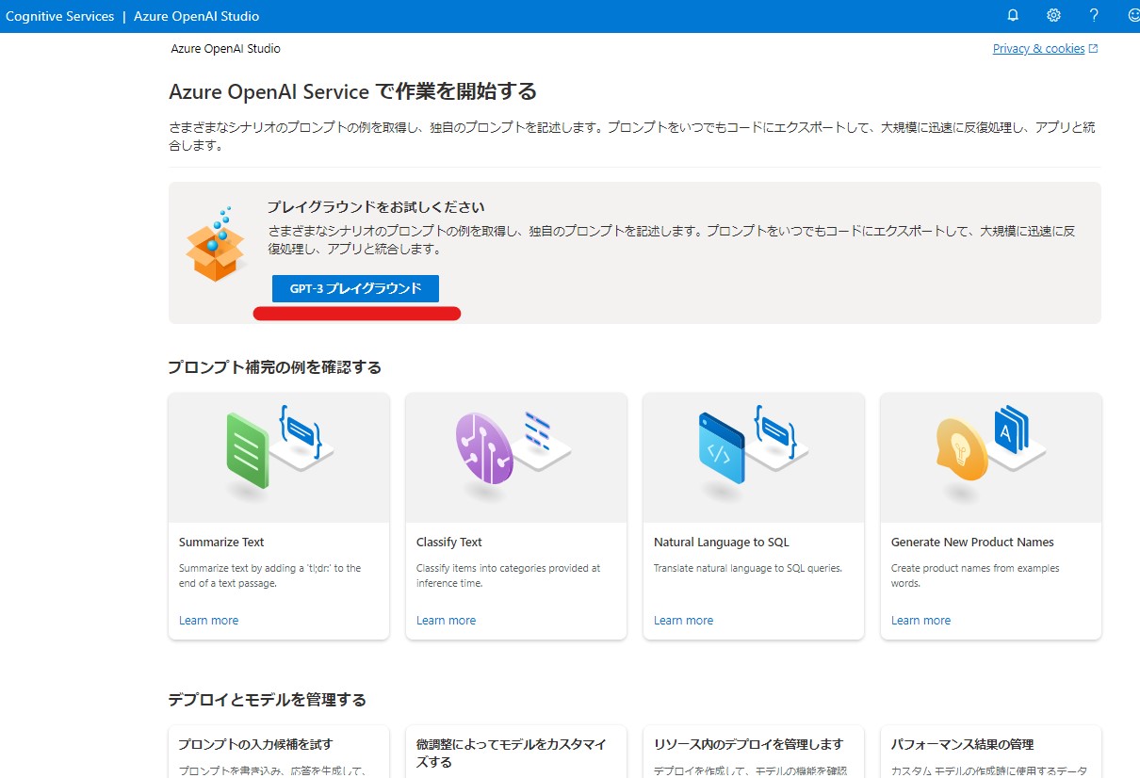Click Learn more under Generate New Product Names
This screenshot has width=1140, height=778.
tap(920, 621)
